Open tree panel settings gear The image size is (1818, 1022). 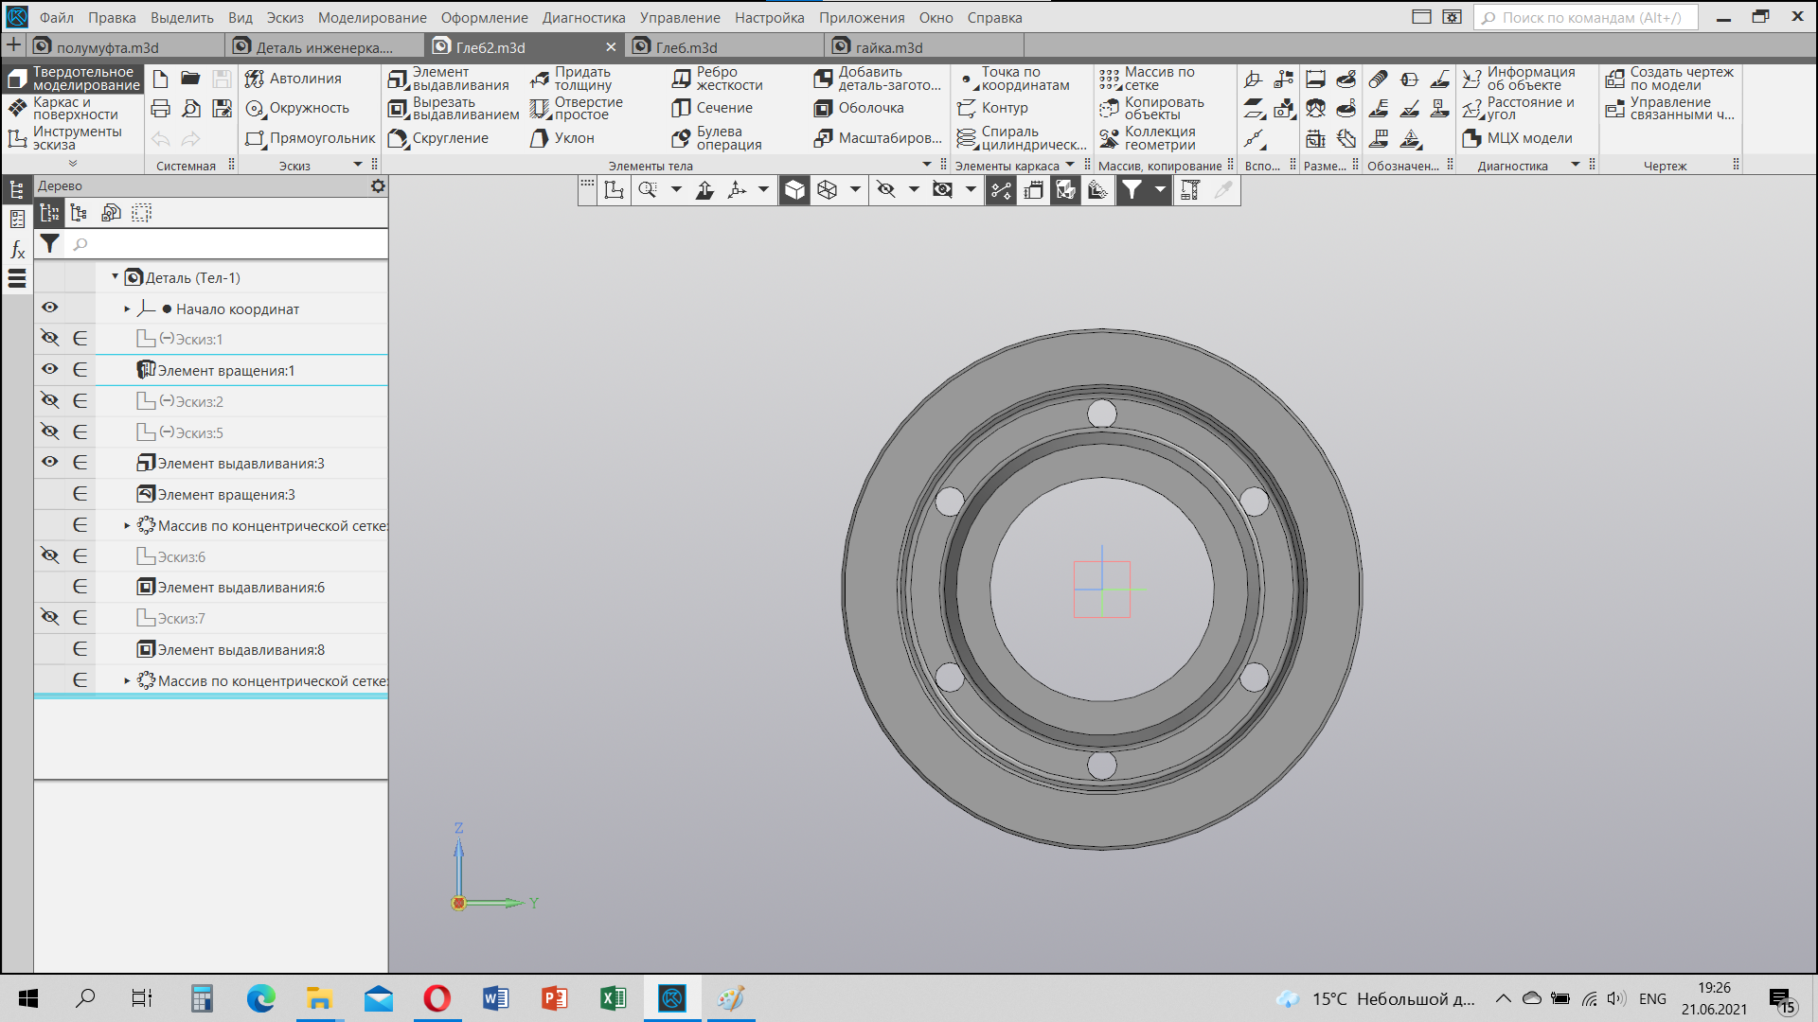[x=378, y=185]
